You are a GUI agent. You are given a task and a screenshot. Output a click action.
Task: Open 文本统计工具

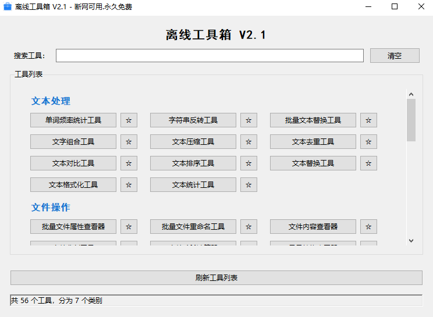193,184
